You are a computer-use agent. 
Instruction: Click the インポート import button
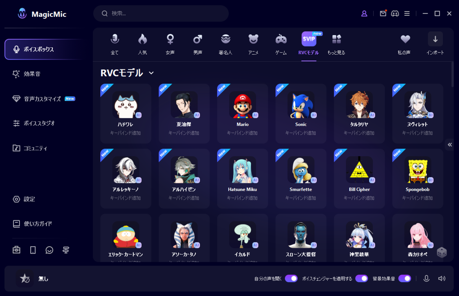(435, 44)
